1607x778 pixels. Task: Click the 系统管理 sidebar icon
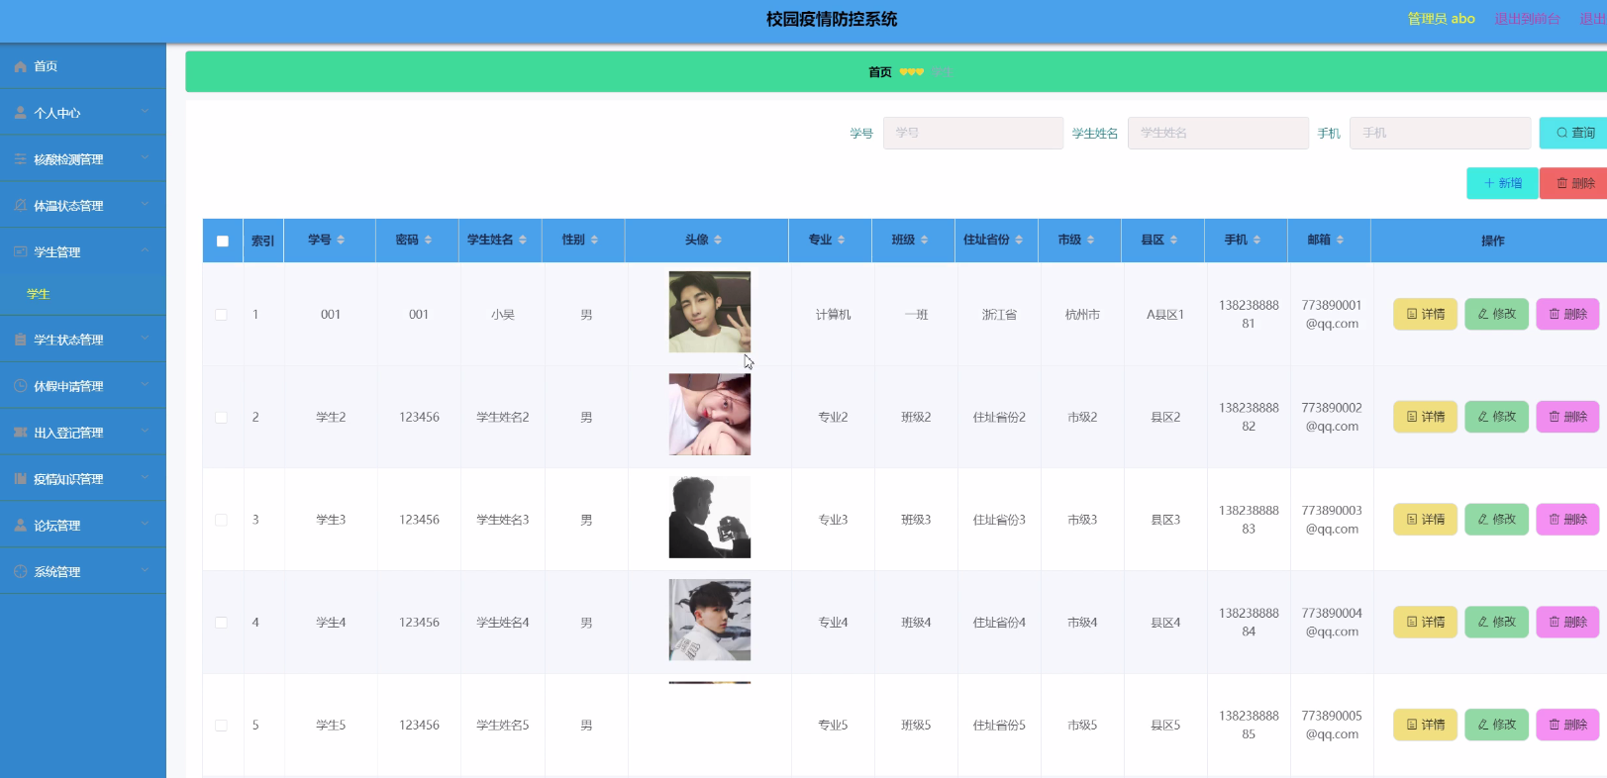(20, 572)
